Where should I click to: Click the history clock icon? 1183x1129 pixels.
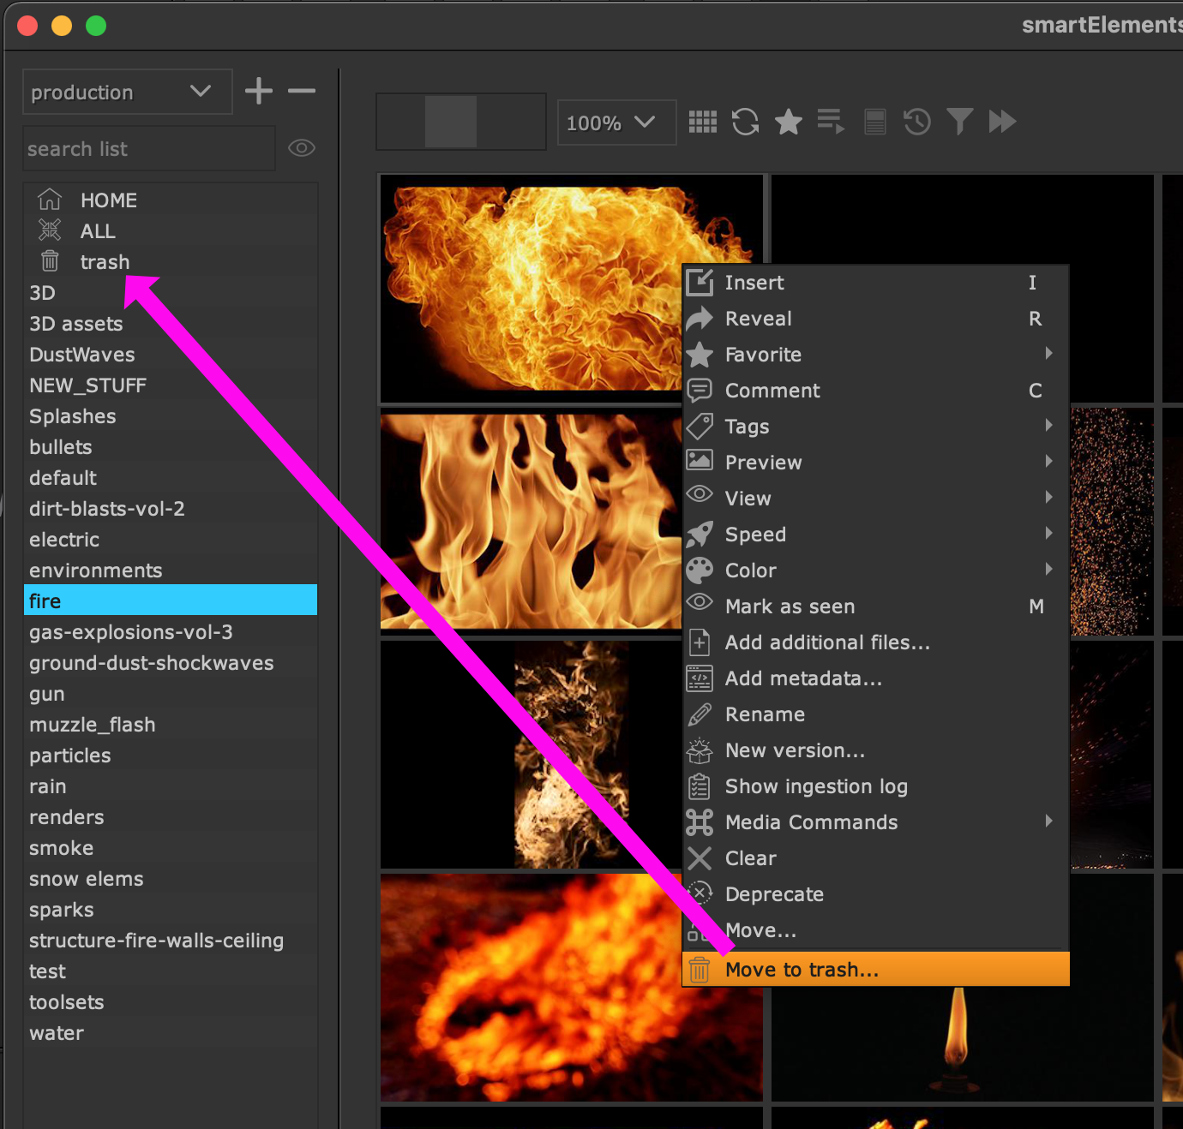[x=916, y=122]
